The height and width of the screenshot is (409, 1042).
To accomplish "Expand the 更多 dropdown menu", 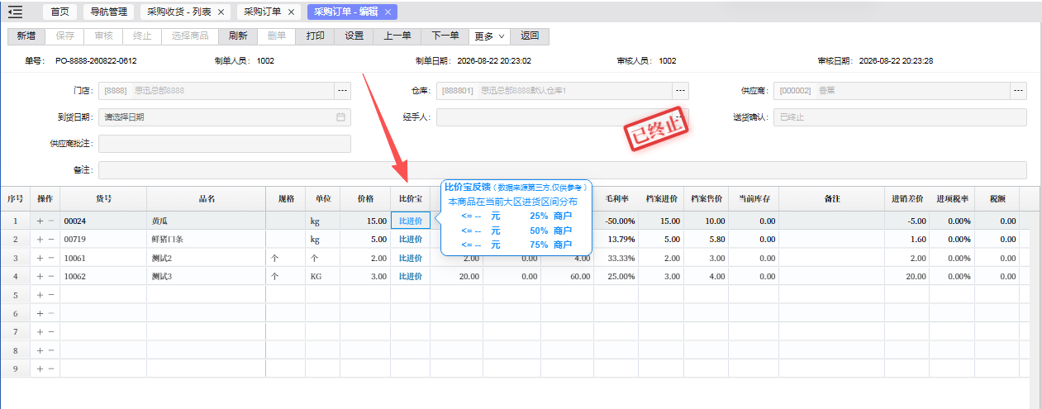I will (489, 36).
